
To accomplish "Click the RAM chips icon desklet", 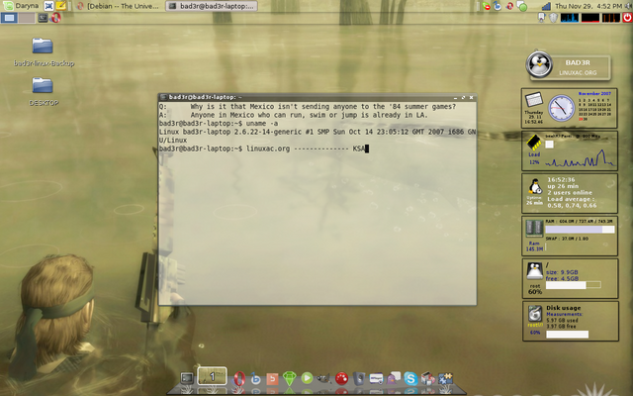I will click(534, 229).
